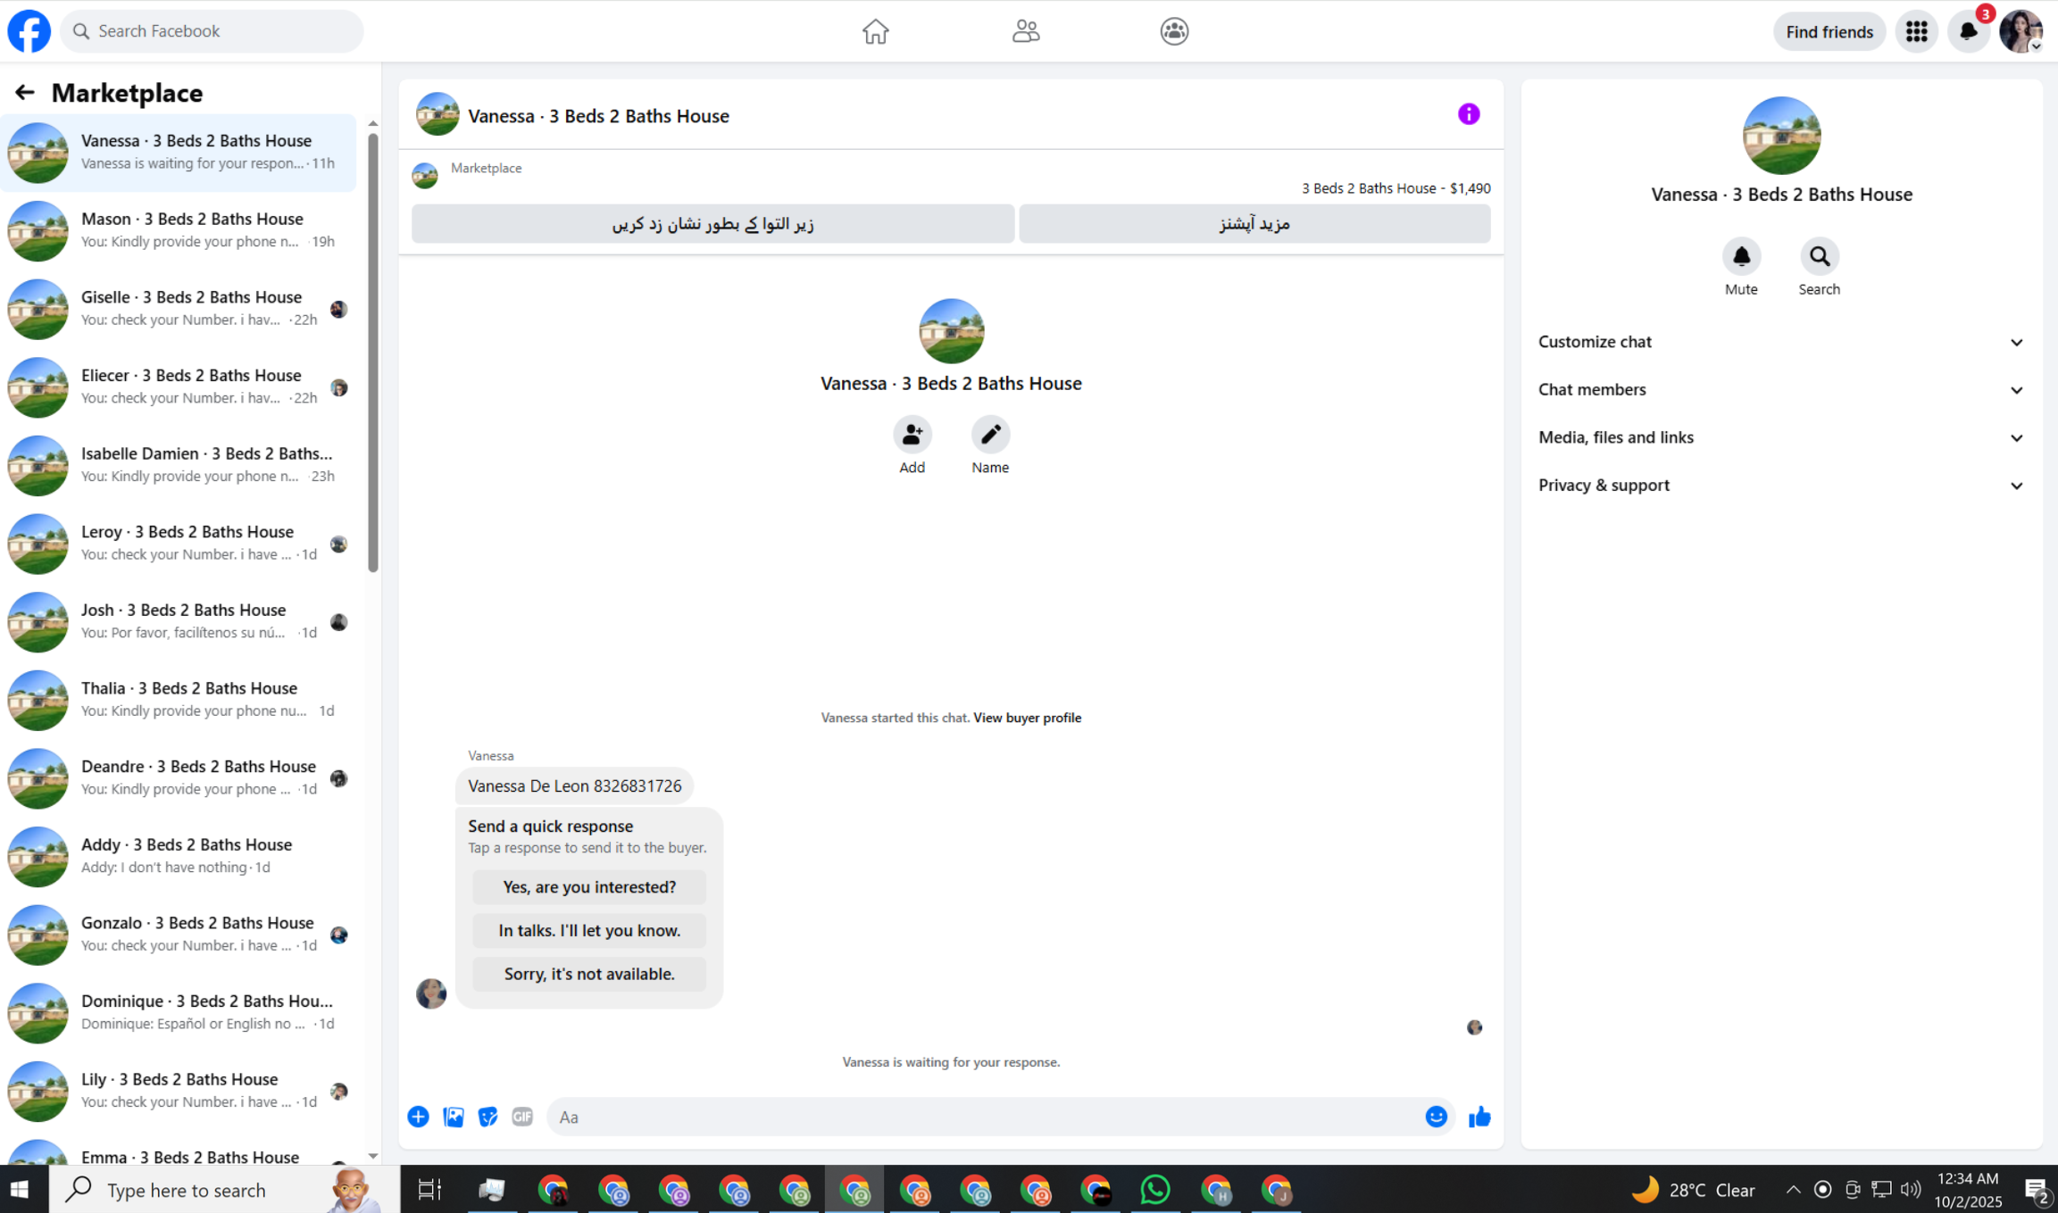Mute this Vanessa chat with bell icon
Screen dimensions: 2058x1213
[1741, 257]
